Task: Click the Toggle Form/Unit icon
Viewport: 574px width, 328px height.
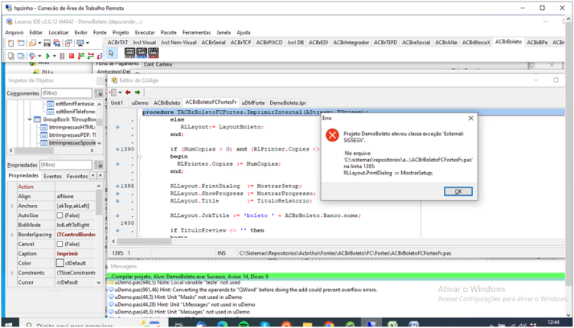Action: [x=68, y=43]
